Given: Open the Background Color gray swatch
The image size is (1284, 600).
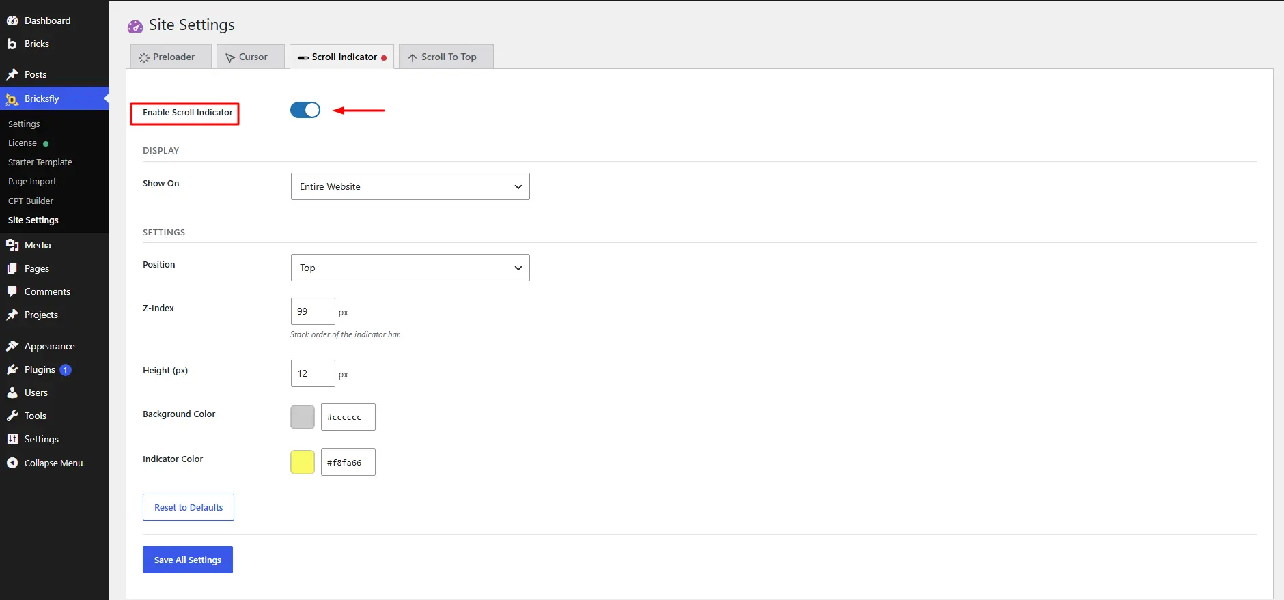Looking at the screenshot, I should point(303,417).
